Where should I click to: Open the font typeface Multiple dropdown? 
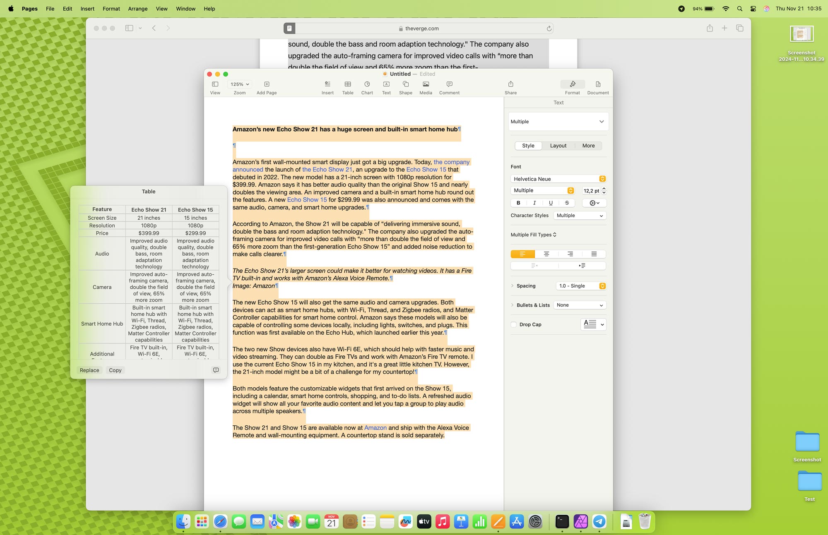542,190
